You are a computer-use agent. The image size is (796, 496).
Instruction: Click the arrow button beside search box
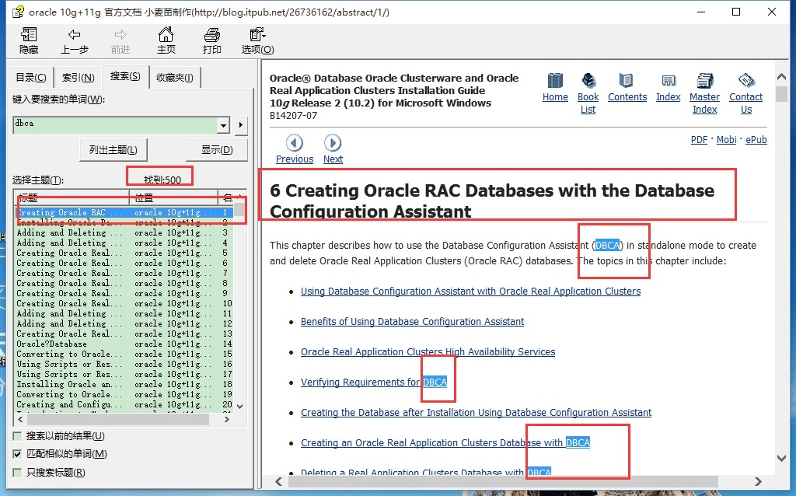tap(241, 125)
